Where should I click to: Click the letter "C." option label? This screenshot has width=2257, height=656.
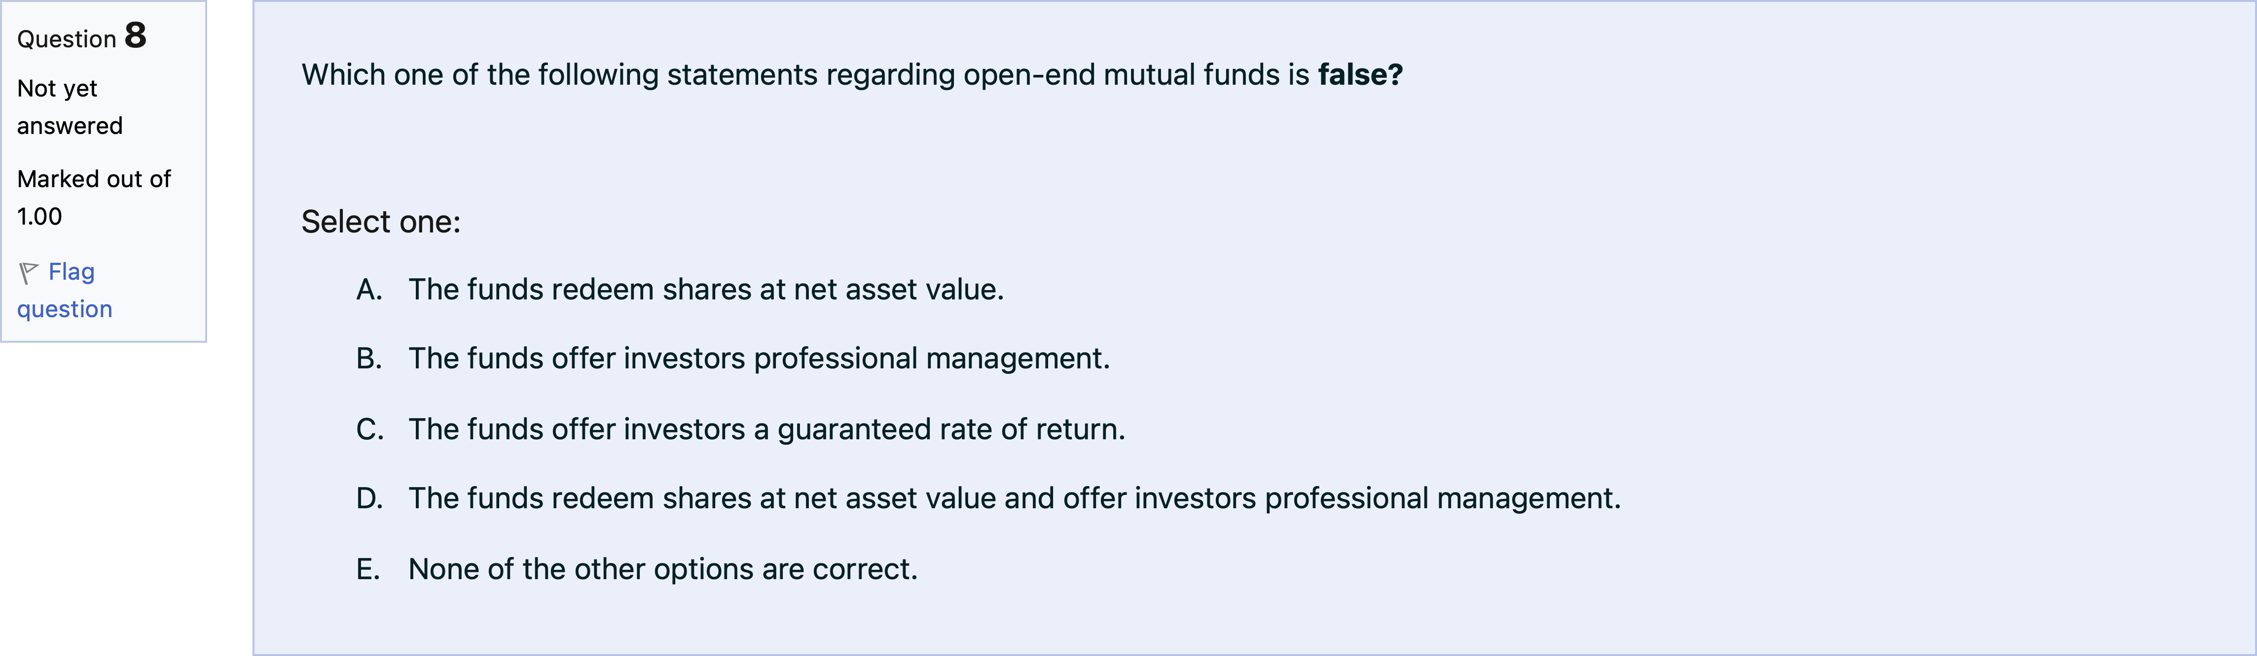coord(369,429)
